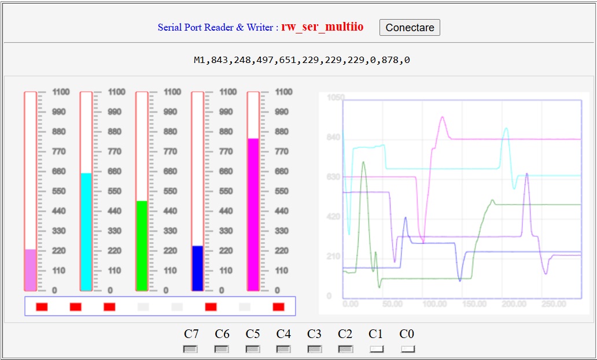
Task: Click the cyan bar gauge
Action: click(x=86, y=191)
